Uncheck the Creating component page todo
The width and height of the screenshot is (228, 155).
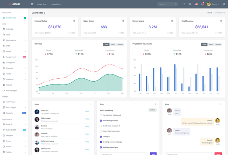(x=101, y=142)
